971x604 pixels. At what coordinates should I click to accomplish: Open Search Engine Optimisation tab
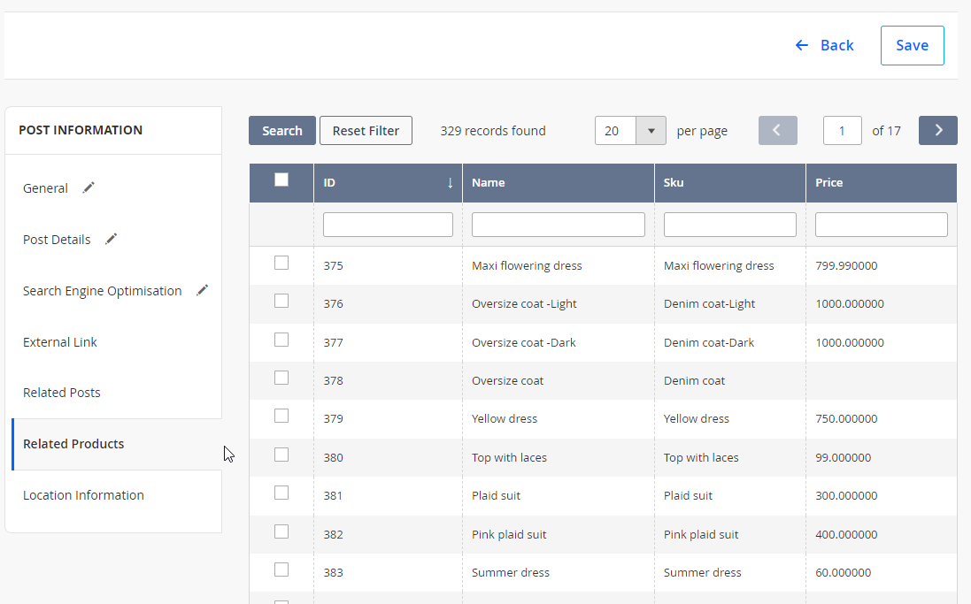pyautogui.click(x=102, y=291)
